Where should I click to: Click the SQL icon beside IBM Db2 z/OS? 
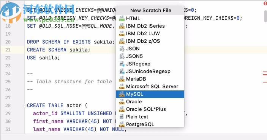point(122,41)
